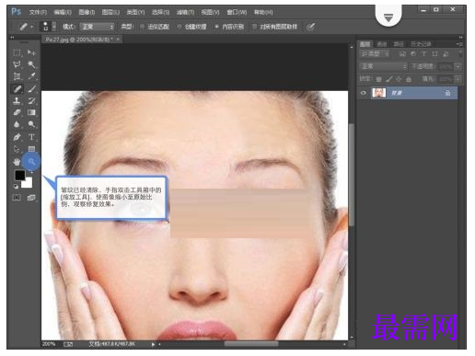Image resolution: width=475 pixels, height=356 pixels.
Task: Select the Dodge tool
Action: (31, 124)
